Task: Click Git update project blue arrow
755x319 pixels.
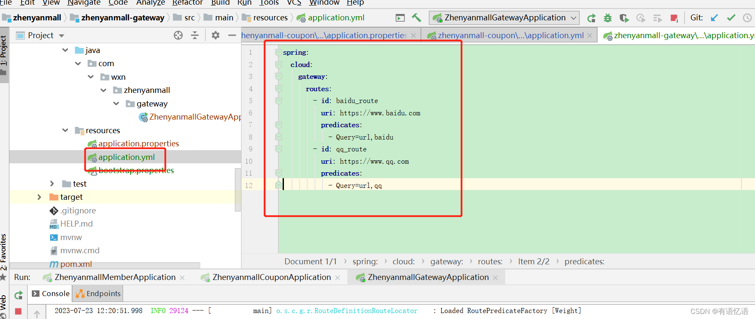Action: click(715, 18)
